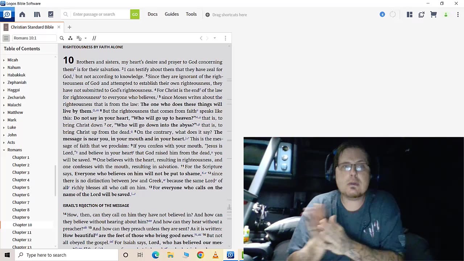Screen dimensions: 464x261
Task: Click the Israel's Rejection of the Message heading
Action: pos(96,206)
